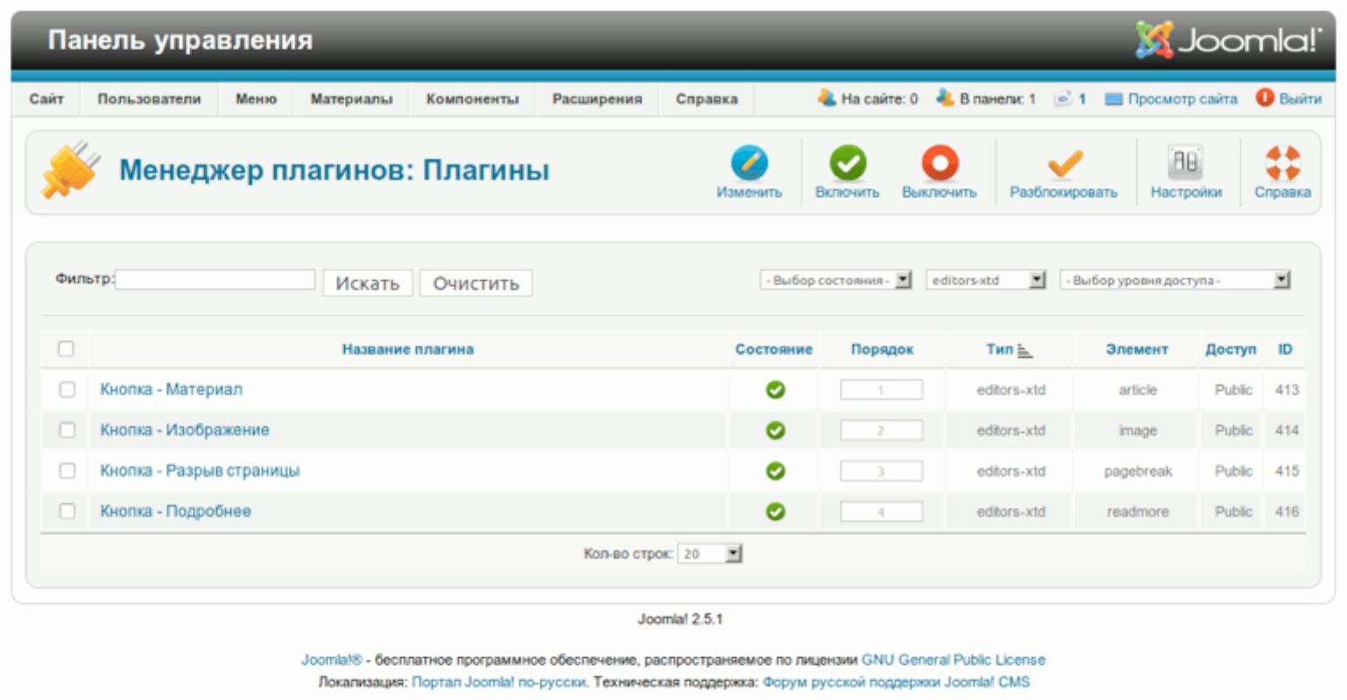Open the Справка menu in menu bar
The image size is (1347, 700).
707,99
